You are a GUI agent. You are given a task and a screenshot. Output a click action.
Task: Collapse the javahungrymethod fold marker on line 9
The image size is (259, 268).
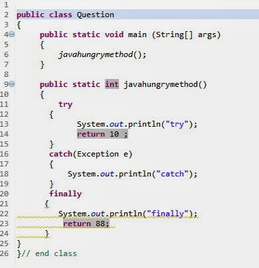(x=12, y=84)
